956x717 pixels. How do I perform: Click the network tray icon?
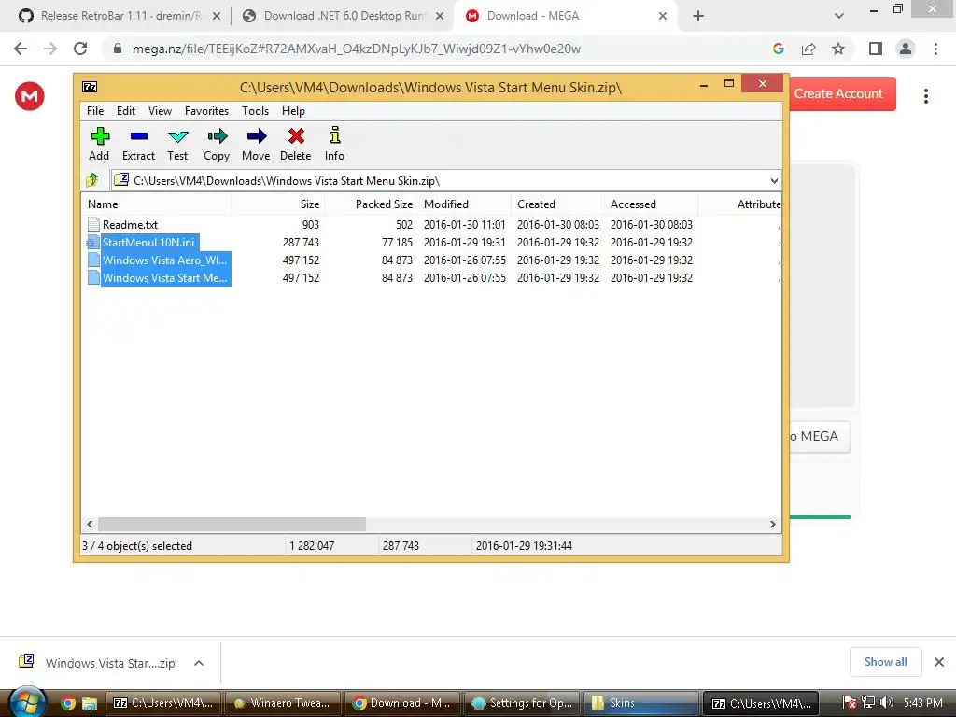tap(868, 702)
